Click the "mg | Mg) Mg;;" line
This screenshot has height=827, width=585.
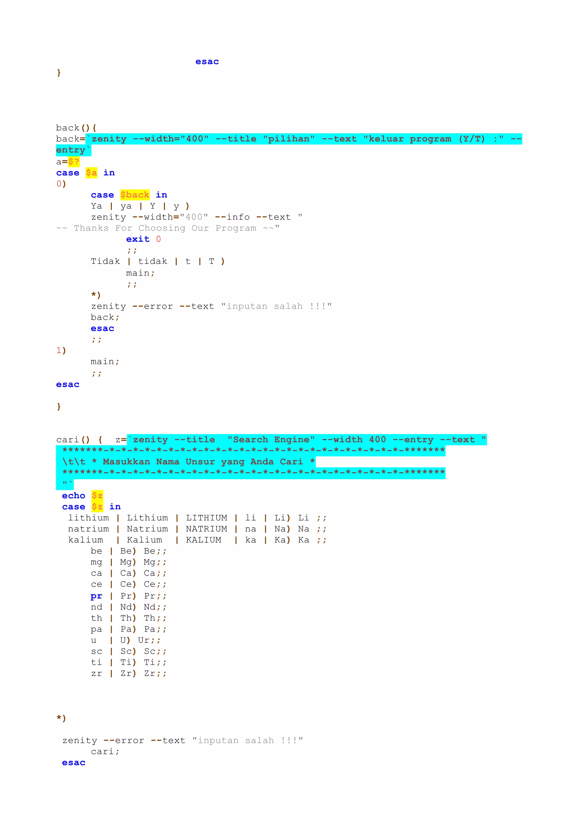(x=129, y=562)
